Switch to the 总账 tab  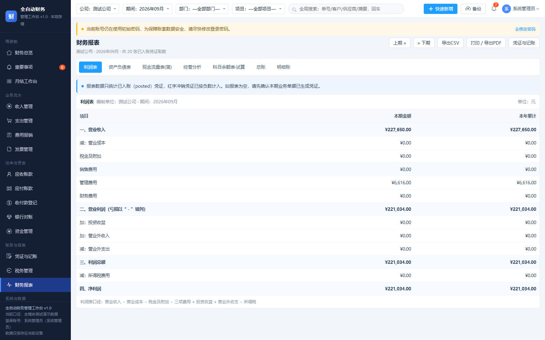(261, 67)
